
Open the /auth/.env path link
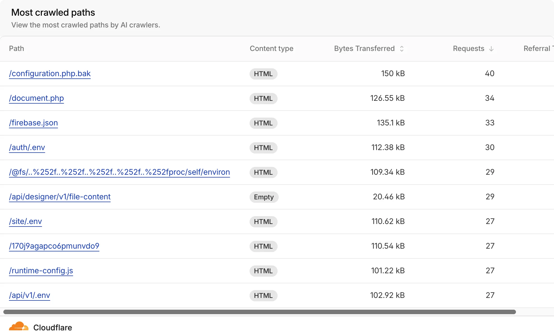[27, 148]
